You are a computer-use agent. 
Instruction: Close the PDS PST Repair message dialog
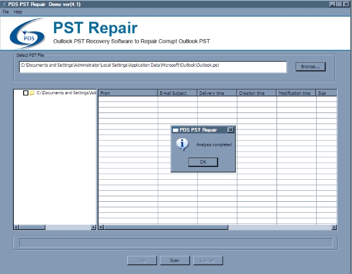coord(230,130)
